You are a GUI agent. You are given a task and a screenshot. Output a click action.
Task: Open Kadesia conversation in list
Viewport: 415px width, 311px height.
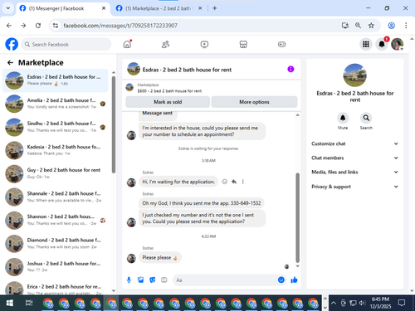coord(56,150)
